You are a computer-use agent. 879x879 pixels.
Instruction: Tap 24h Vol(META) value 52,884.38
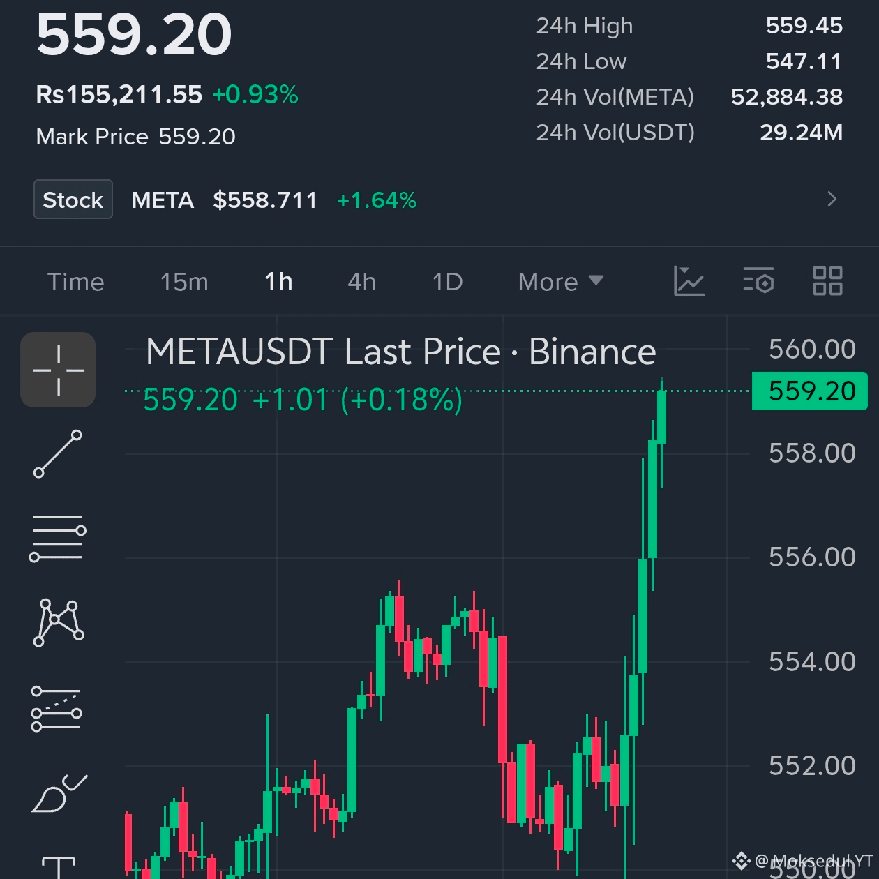(x=787, y=97)
